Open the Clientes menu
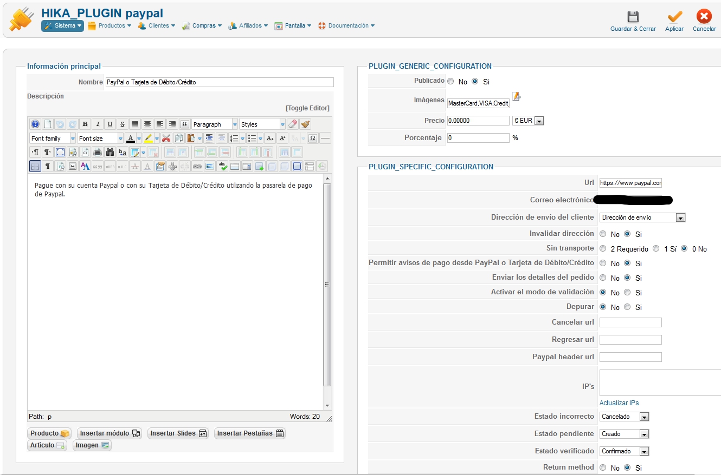Image resolution: width=721 pixels, height=475 pixels. click(x=157, y=25)
